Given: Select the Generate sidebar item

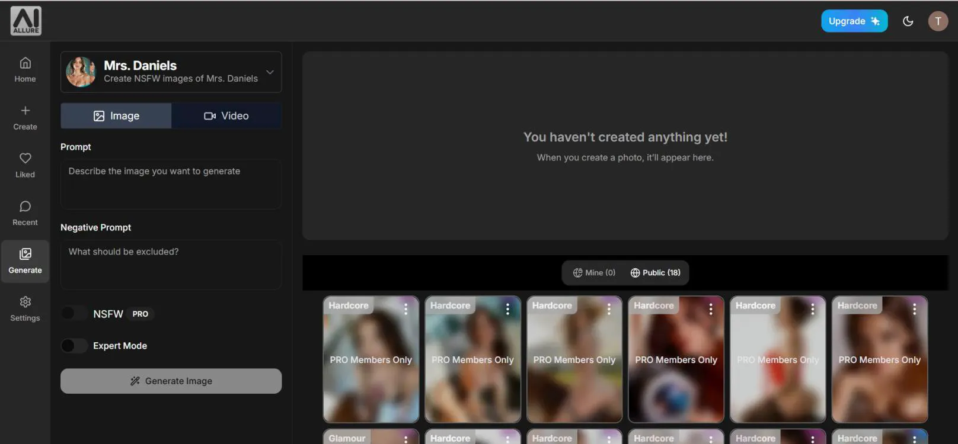Looking at the screenshot, I should tap(25, 261).
